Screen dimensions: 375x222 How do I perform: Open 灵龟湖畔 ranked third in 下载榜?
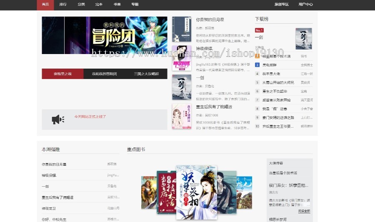tap(270, 65)
